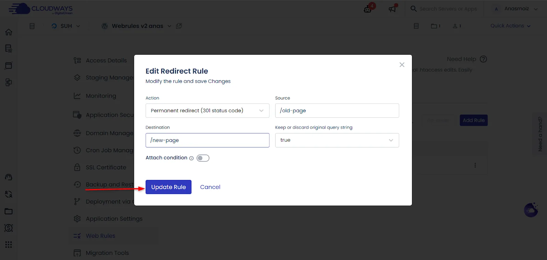Open the external link icon beside Webrules v2 anas
The width and height of the screenshot is (547, 260).
pos(179,26)
